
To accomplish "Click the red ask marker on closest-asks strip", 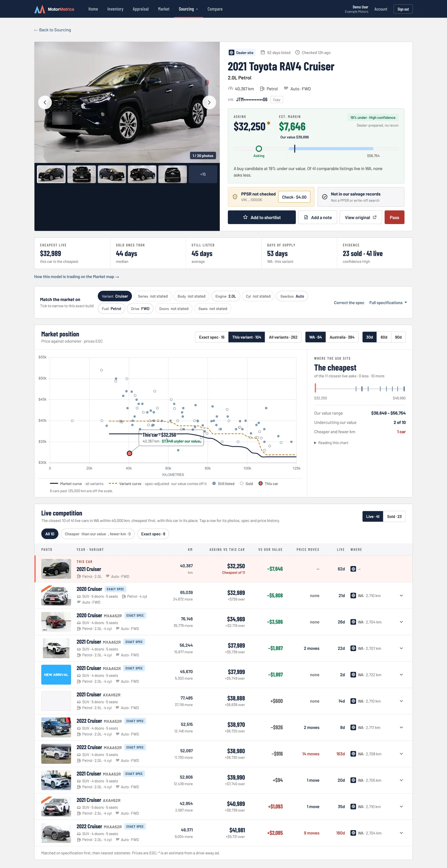I will (x=315, y=388).
